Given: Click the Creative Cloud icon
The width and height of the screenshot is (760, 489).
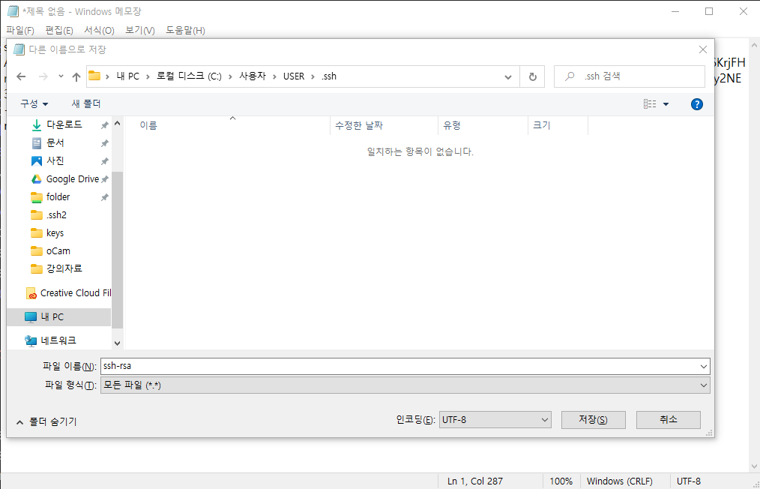Looking at the screenshot, I should tap(31, 293).
